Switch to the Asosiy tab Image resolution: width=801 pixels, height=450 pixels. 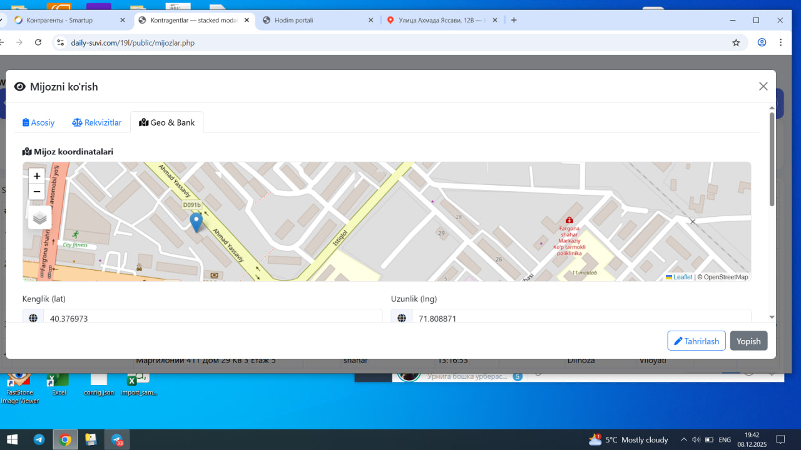click(39, 122)
